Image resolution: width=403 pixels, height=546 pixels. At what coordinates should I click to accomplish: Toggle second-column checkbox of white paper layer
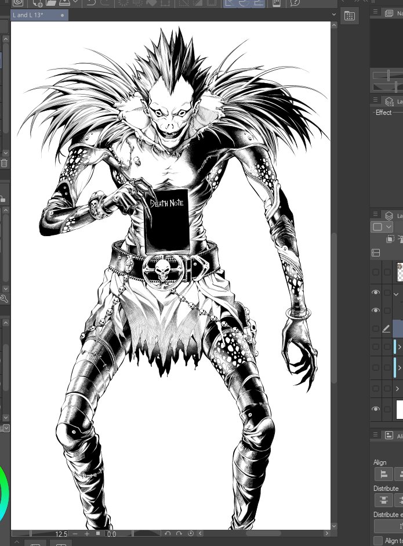coord(387,409)
